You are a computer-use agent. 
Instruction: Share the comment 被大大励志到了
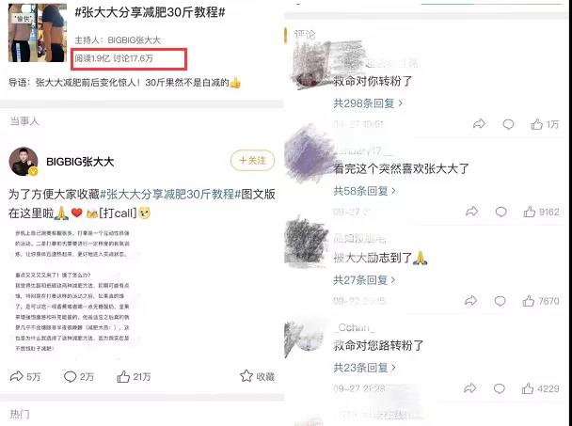click(x=470, y=301)
